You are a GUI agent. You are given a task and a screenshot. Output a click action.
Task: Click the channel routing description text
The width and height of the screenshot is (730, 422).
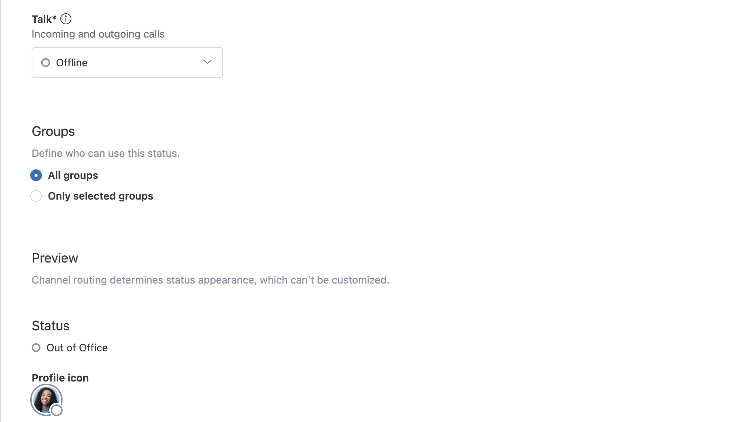(210, 280)
